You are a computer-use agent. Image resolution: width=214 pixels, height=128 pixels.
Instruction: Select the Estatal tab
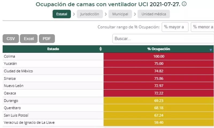pos(62,14)
